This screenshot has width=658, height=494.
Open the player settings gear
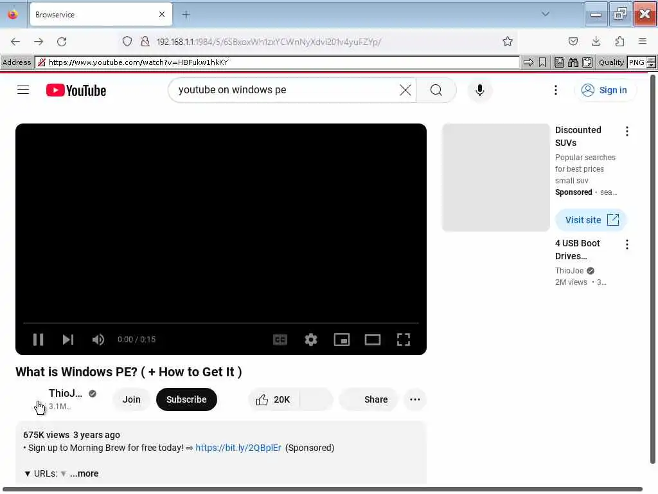(310, 340)
